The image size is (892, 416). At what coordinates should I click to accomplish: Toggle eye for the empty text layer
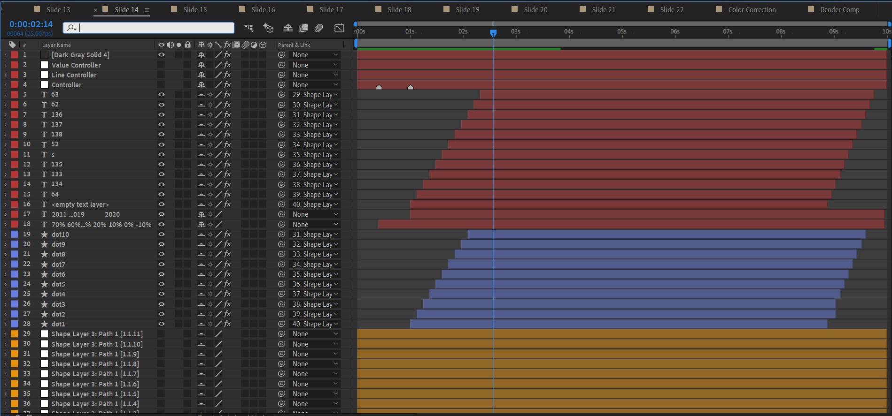coord(161,204)
